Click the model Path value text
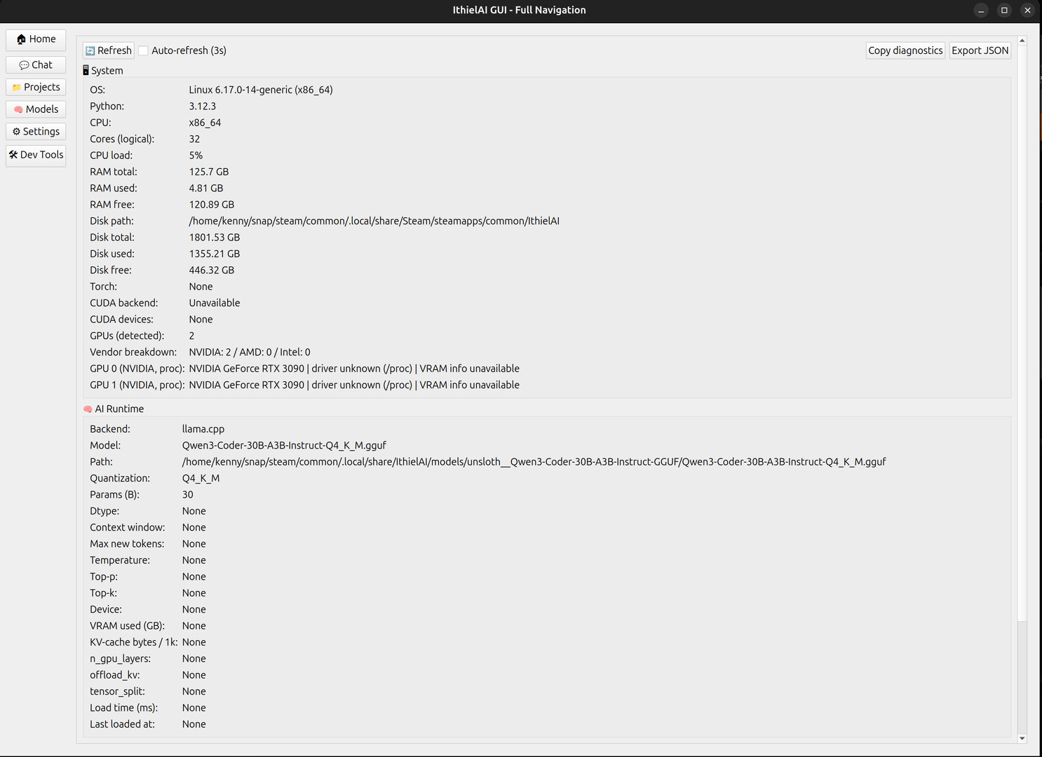Image resolution: width=1042 pixels, height=757 pixels. (533, 461)
